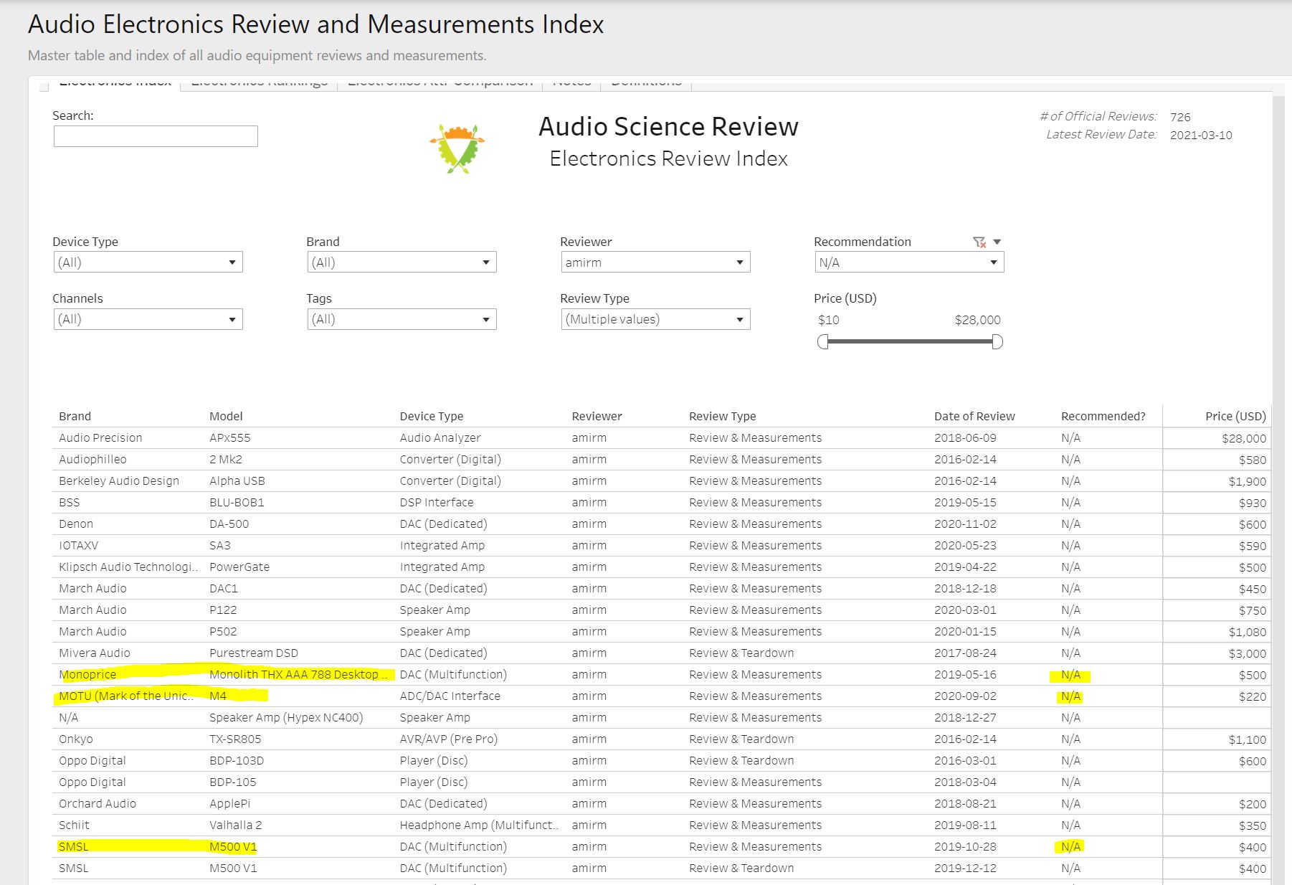1292x885 pixels.
Task: Select the DA-500 model cell
Action: click(x=229, y=524)
